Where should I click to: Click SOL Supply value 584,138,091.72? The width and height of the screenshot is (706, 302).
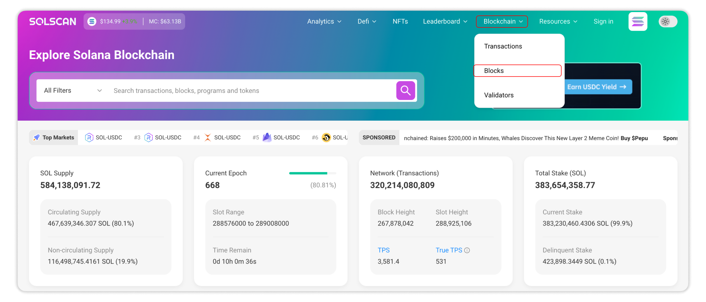70,185
